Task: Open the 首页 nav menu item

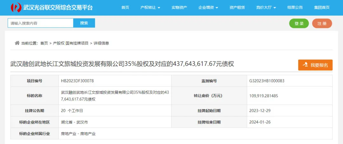Action: coord(125,7)
